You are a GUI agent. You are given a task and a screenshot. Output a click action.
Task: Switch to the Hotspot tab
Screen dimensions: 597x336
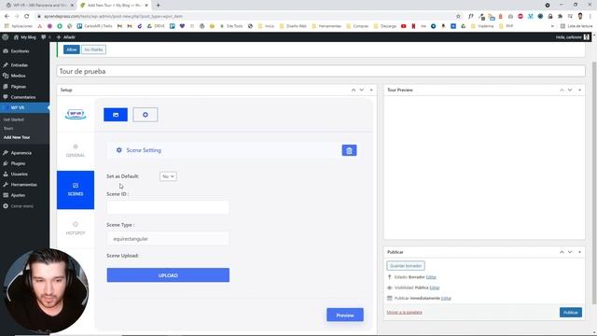tap(76, 229)
